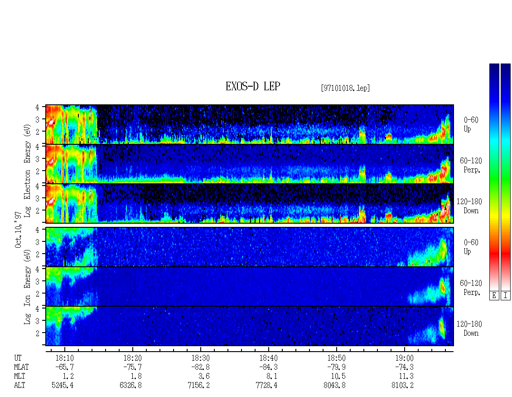Image resolution: width=512 pixels, height=397 pixels.
Task: Click the MLAT value -79.9
Action: point(336,367)
